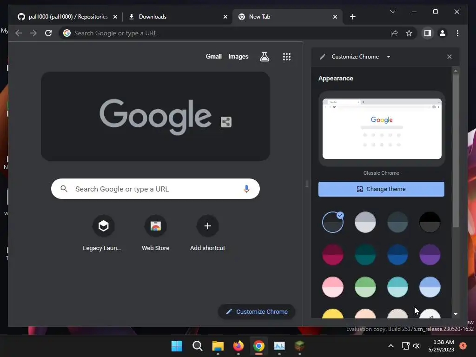Image resolution: width=476 pixels, height=357 pixels.
Task: Click the side panel resize handle
Action: pyautogui.click(x=307, y=184)
